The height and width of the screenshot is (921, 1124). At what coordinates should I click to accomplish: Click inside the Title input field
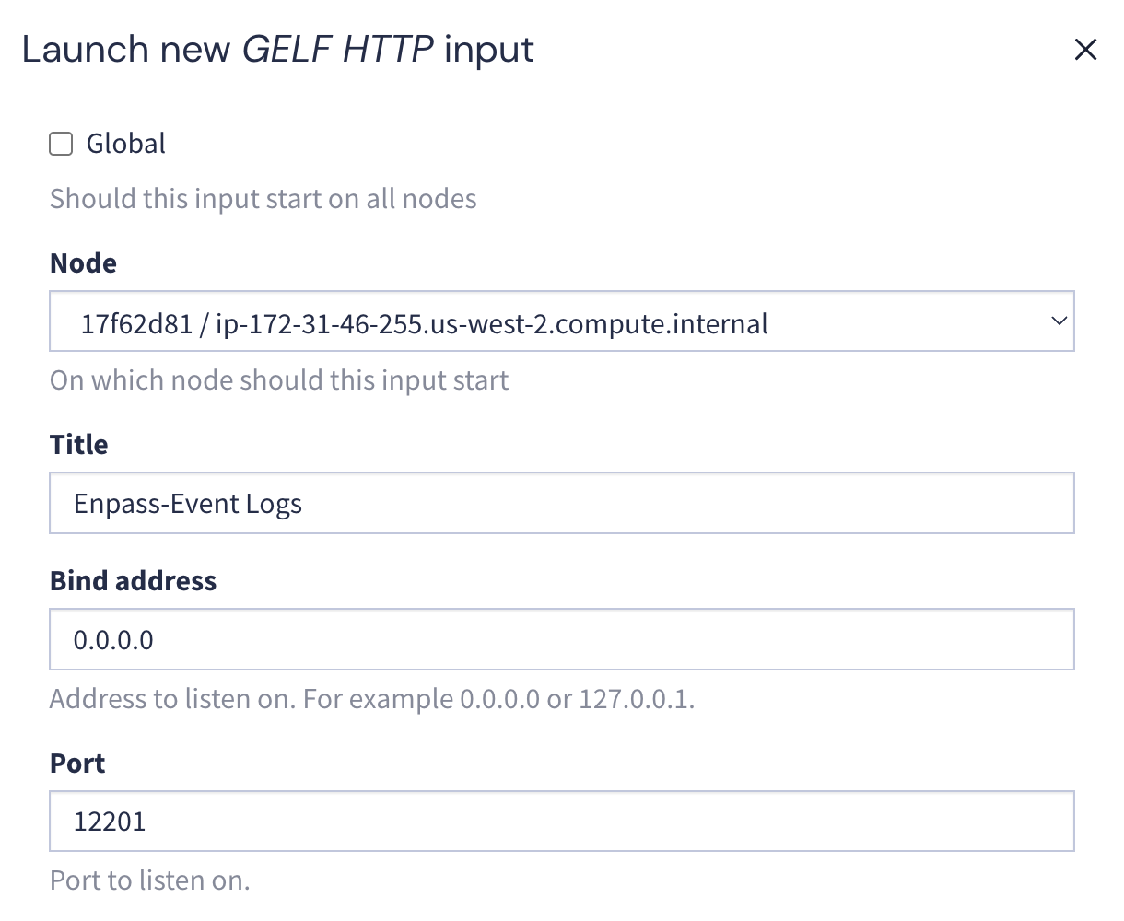(x=562, y=503)
